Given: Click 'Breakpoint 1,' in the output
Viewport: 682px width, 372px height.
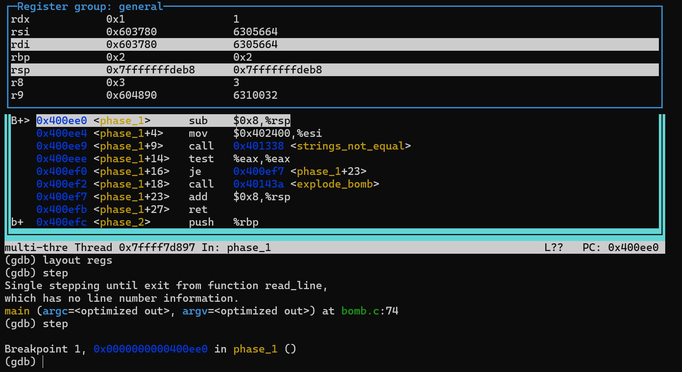Looking at the screenshot, I should (46, 349).
